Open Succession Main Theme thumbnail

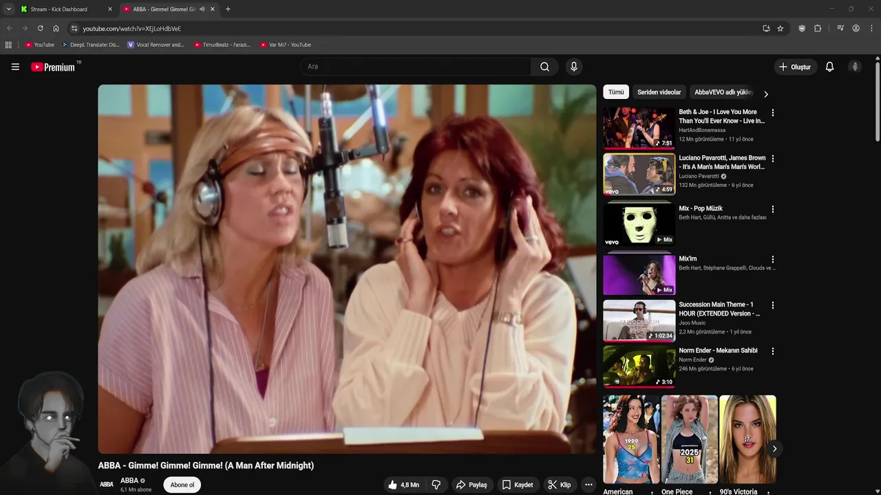639,320
